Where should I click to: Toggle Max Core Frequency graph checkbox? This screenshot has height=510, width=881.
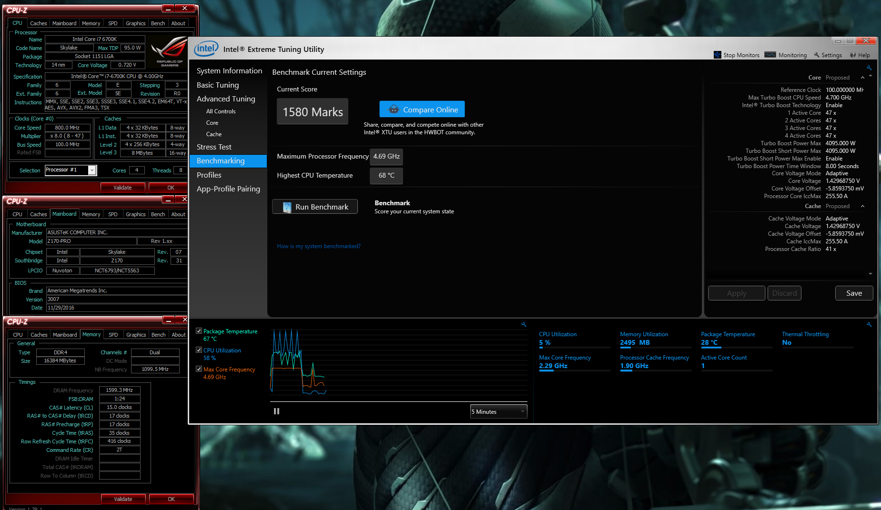click(x=199, y=369)
